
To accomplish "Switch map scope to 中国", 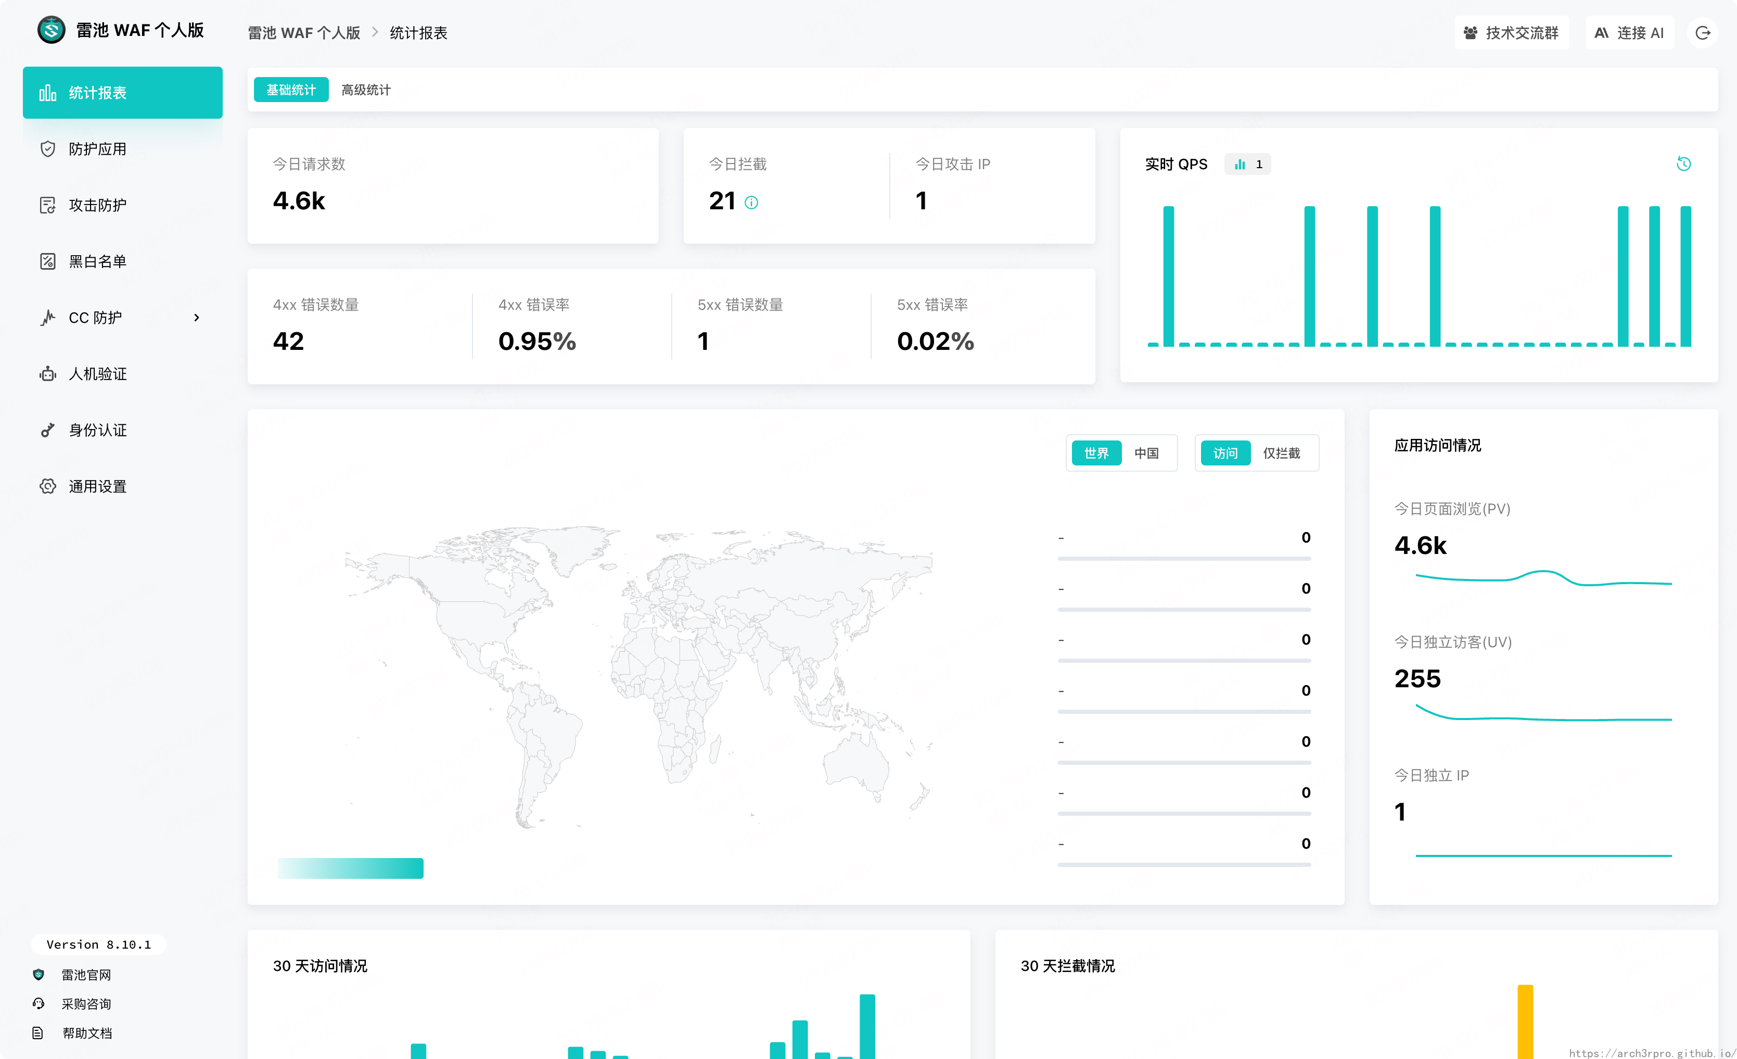I will pos(1146,453).
